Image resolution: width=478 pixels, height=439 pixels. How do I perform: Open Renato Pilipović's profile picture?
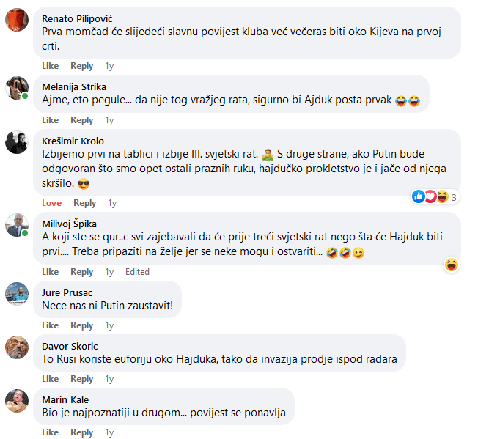(17, 20)
